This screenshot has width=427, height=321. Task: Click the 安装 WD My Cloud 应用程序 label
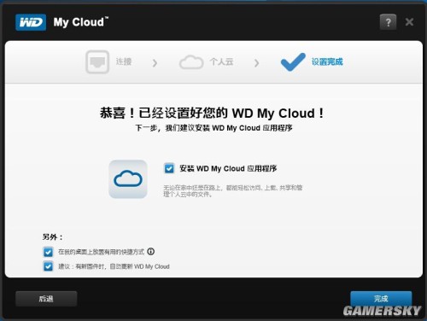[x=228, y=168]
